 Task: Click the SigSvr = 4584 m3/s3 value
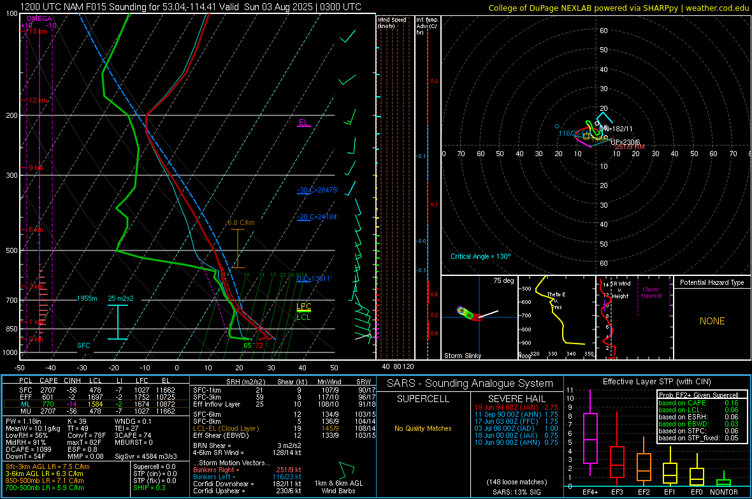[x=146, y=456]
